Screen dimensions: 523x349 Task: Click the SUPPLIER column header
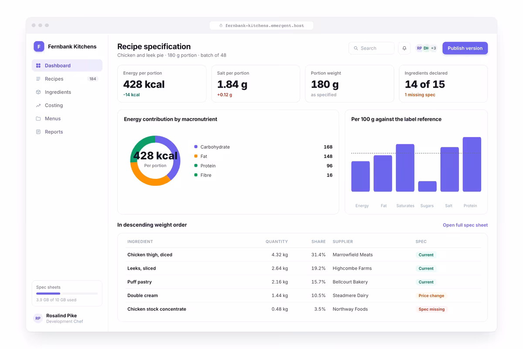(343, 242)
